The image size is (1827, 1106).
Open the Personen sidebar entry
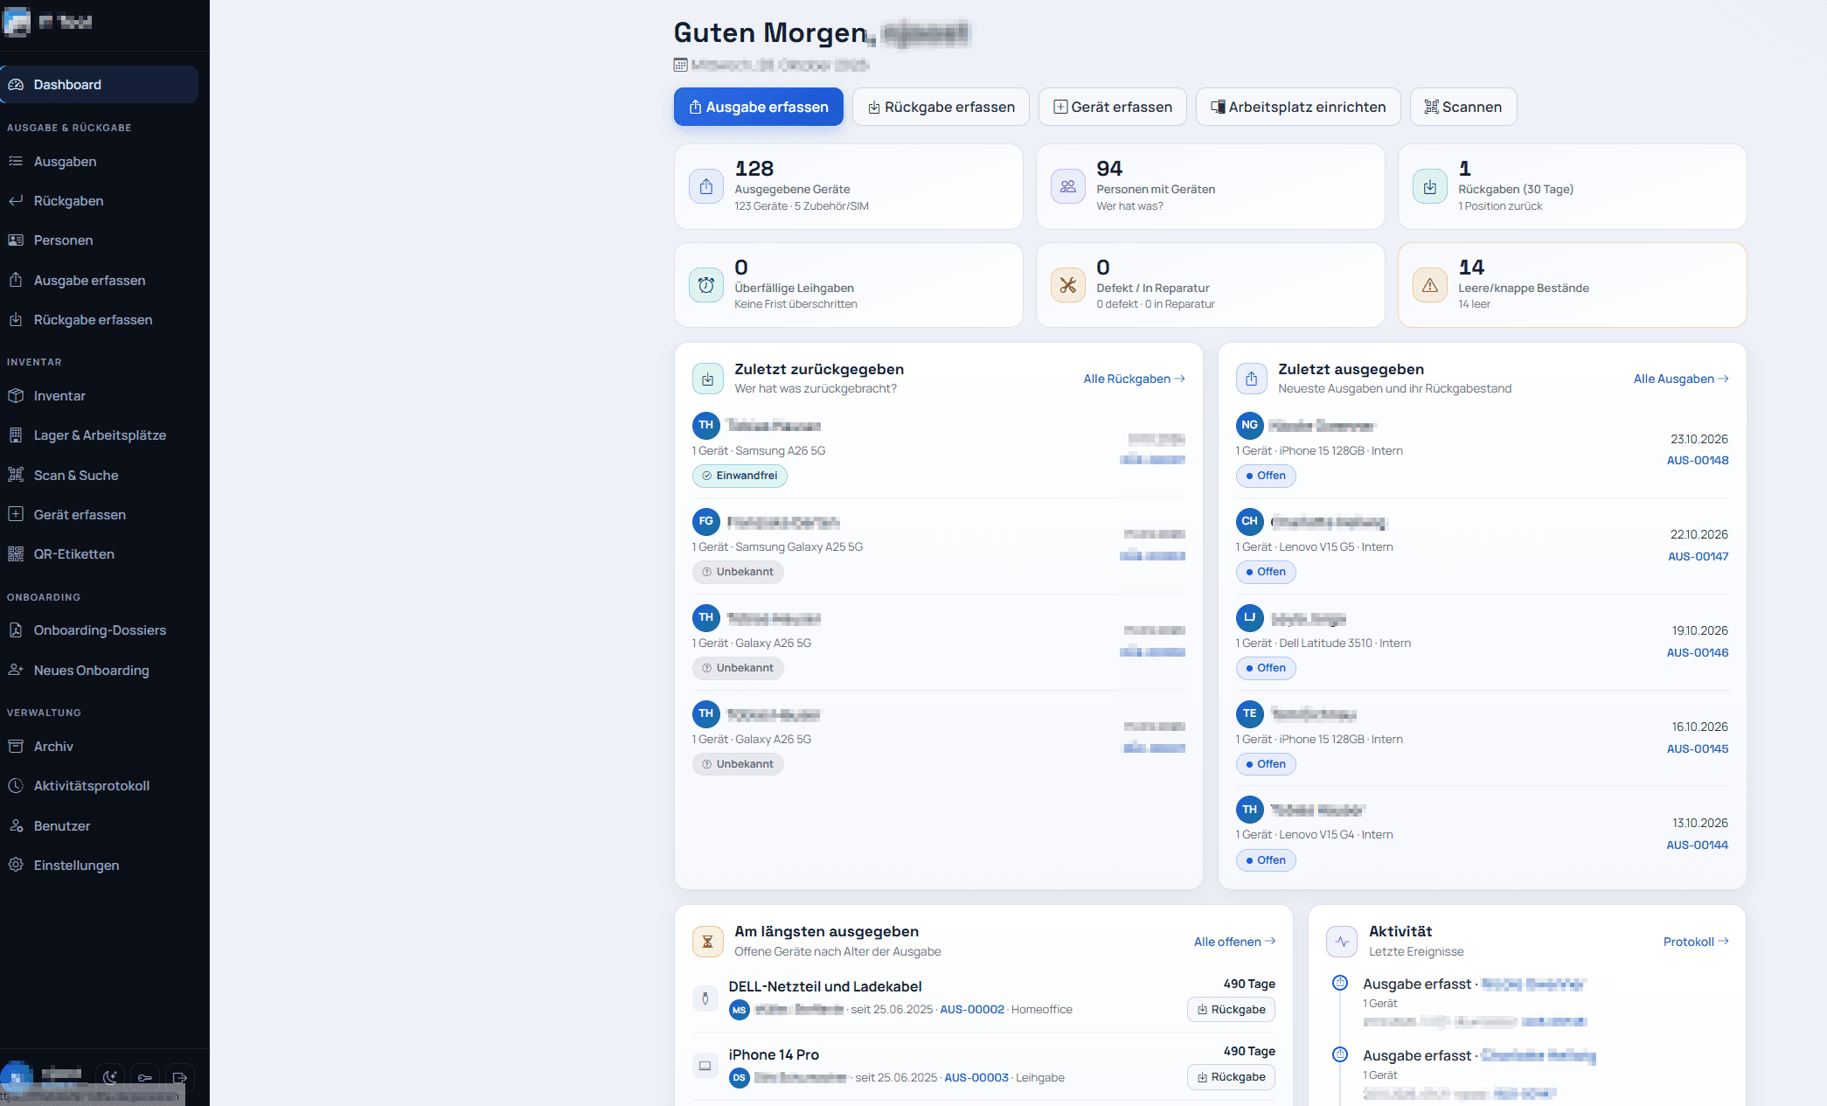click(x=100, y=240)
